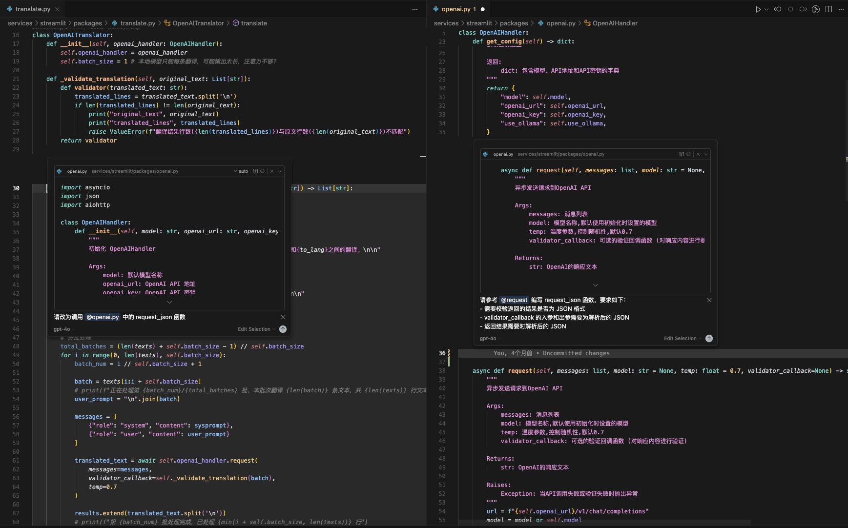848x528 pixels.
Task: Click @request mention chip in right prompt
Action: tap(514, 300)
